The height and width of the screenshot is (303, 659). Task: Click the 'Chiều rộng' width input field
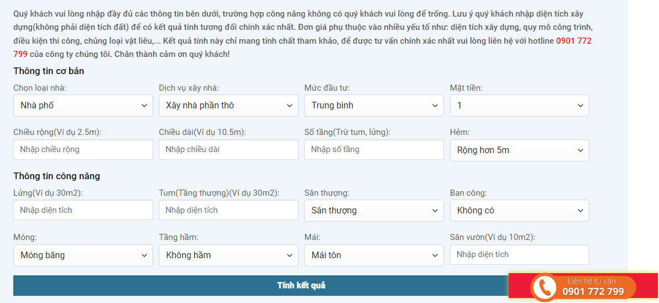click(x=83, y=150)
